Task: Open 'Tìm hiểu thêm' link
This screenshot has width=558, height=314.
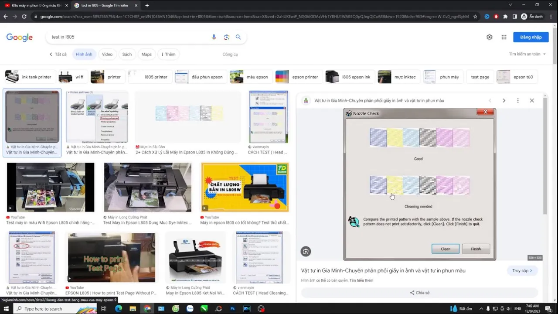Action: pyautogui.click(x=361, y=280)
